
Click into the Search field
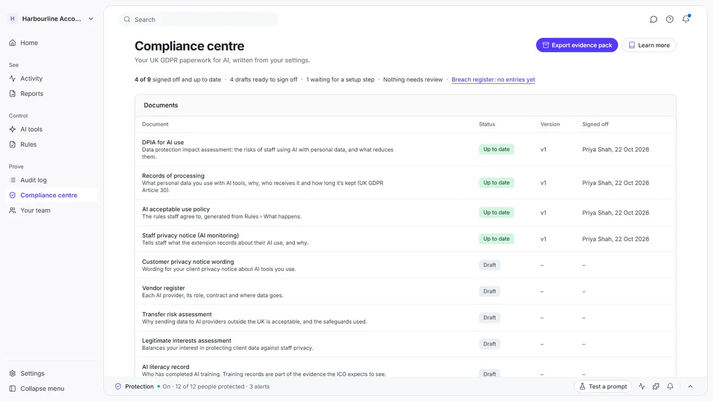point(198,20)
